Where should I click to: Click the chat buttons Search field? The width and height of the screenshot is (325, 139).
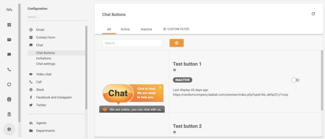[132, 43]
